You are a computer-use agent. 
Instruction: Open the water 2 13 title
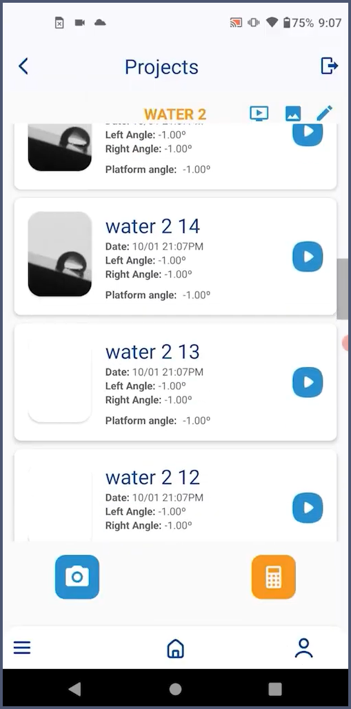(152, 352)
